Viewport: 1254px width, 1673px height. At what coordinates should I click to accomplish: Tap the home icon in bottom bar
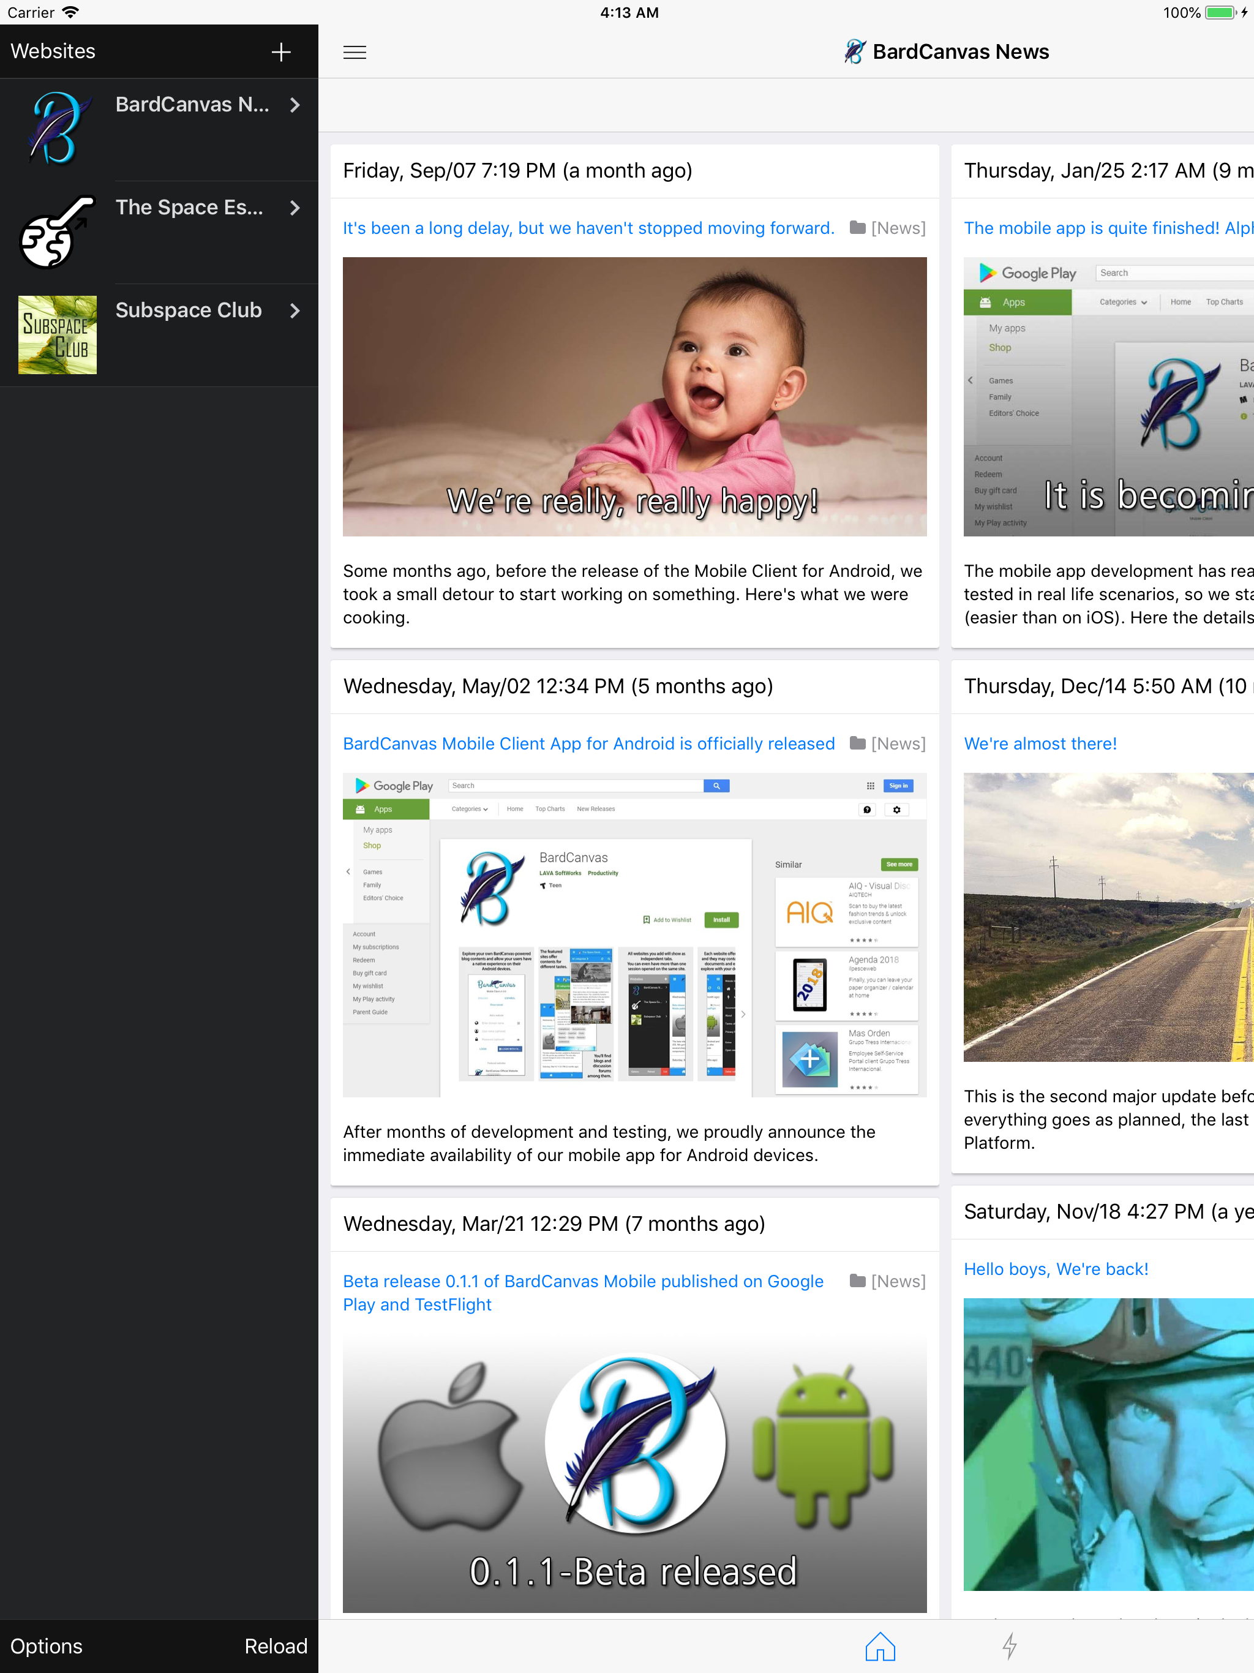[880, 1646]
